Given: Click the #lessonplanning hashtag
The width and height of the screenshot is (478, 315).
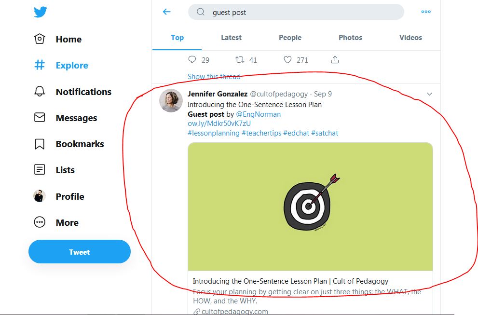Looking at the screenshot, I should pyautogui.click(x=213, y=133).
